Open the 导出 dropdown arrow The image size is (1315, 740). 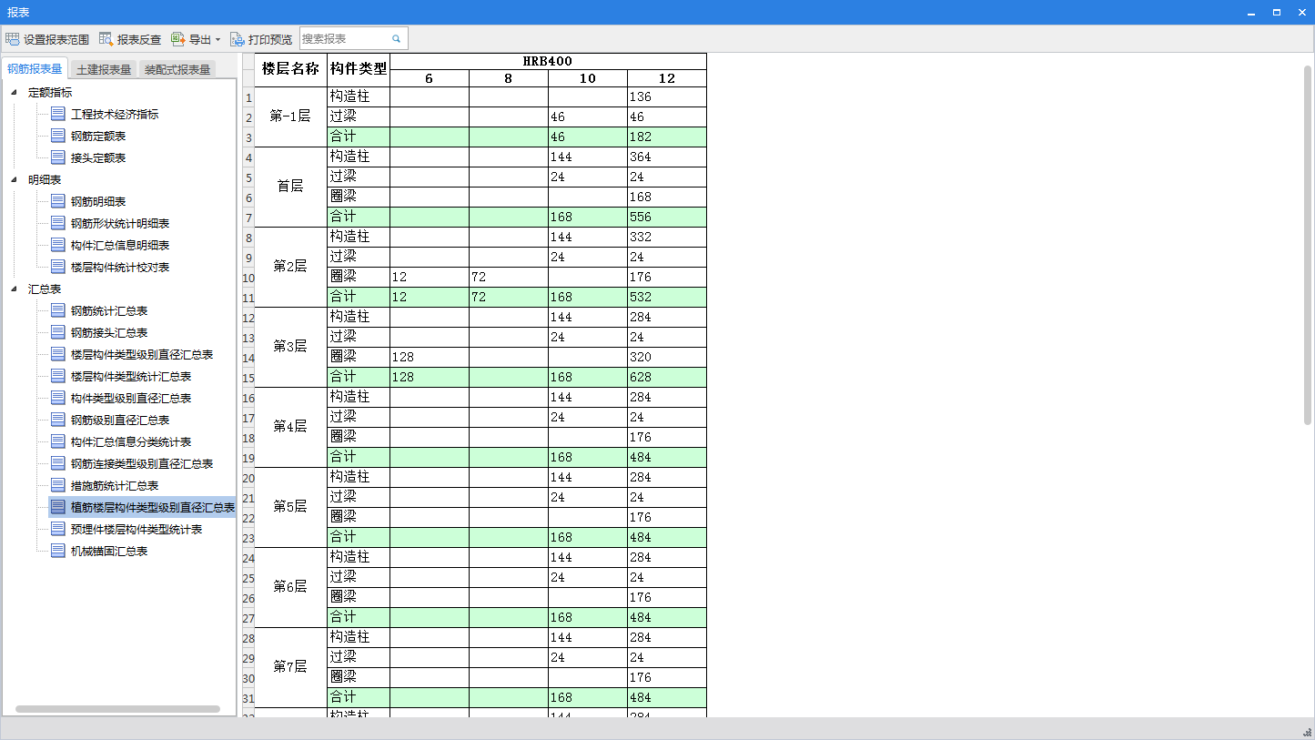pos(217,40)
